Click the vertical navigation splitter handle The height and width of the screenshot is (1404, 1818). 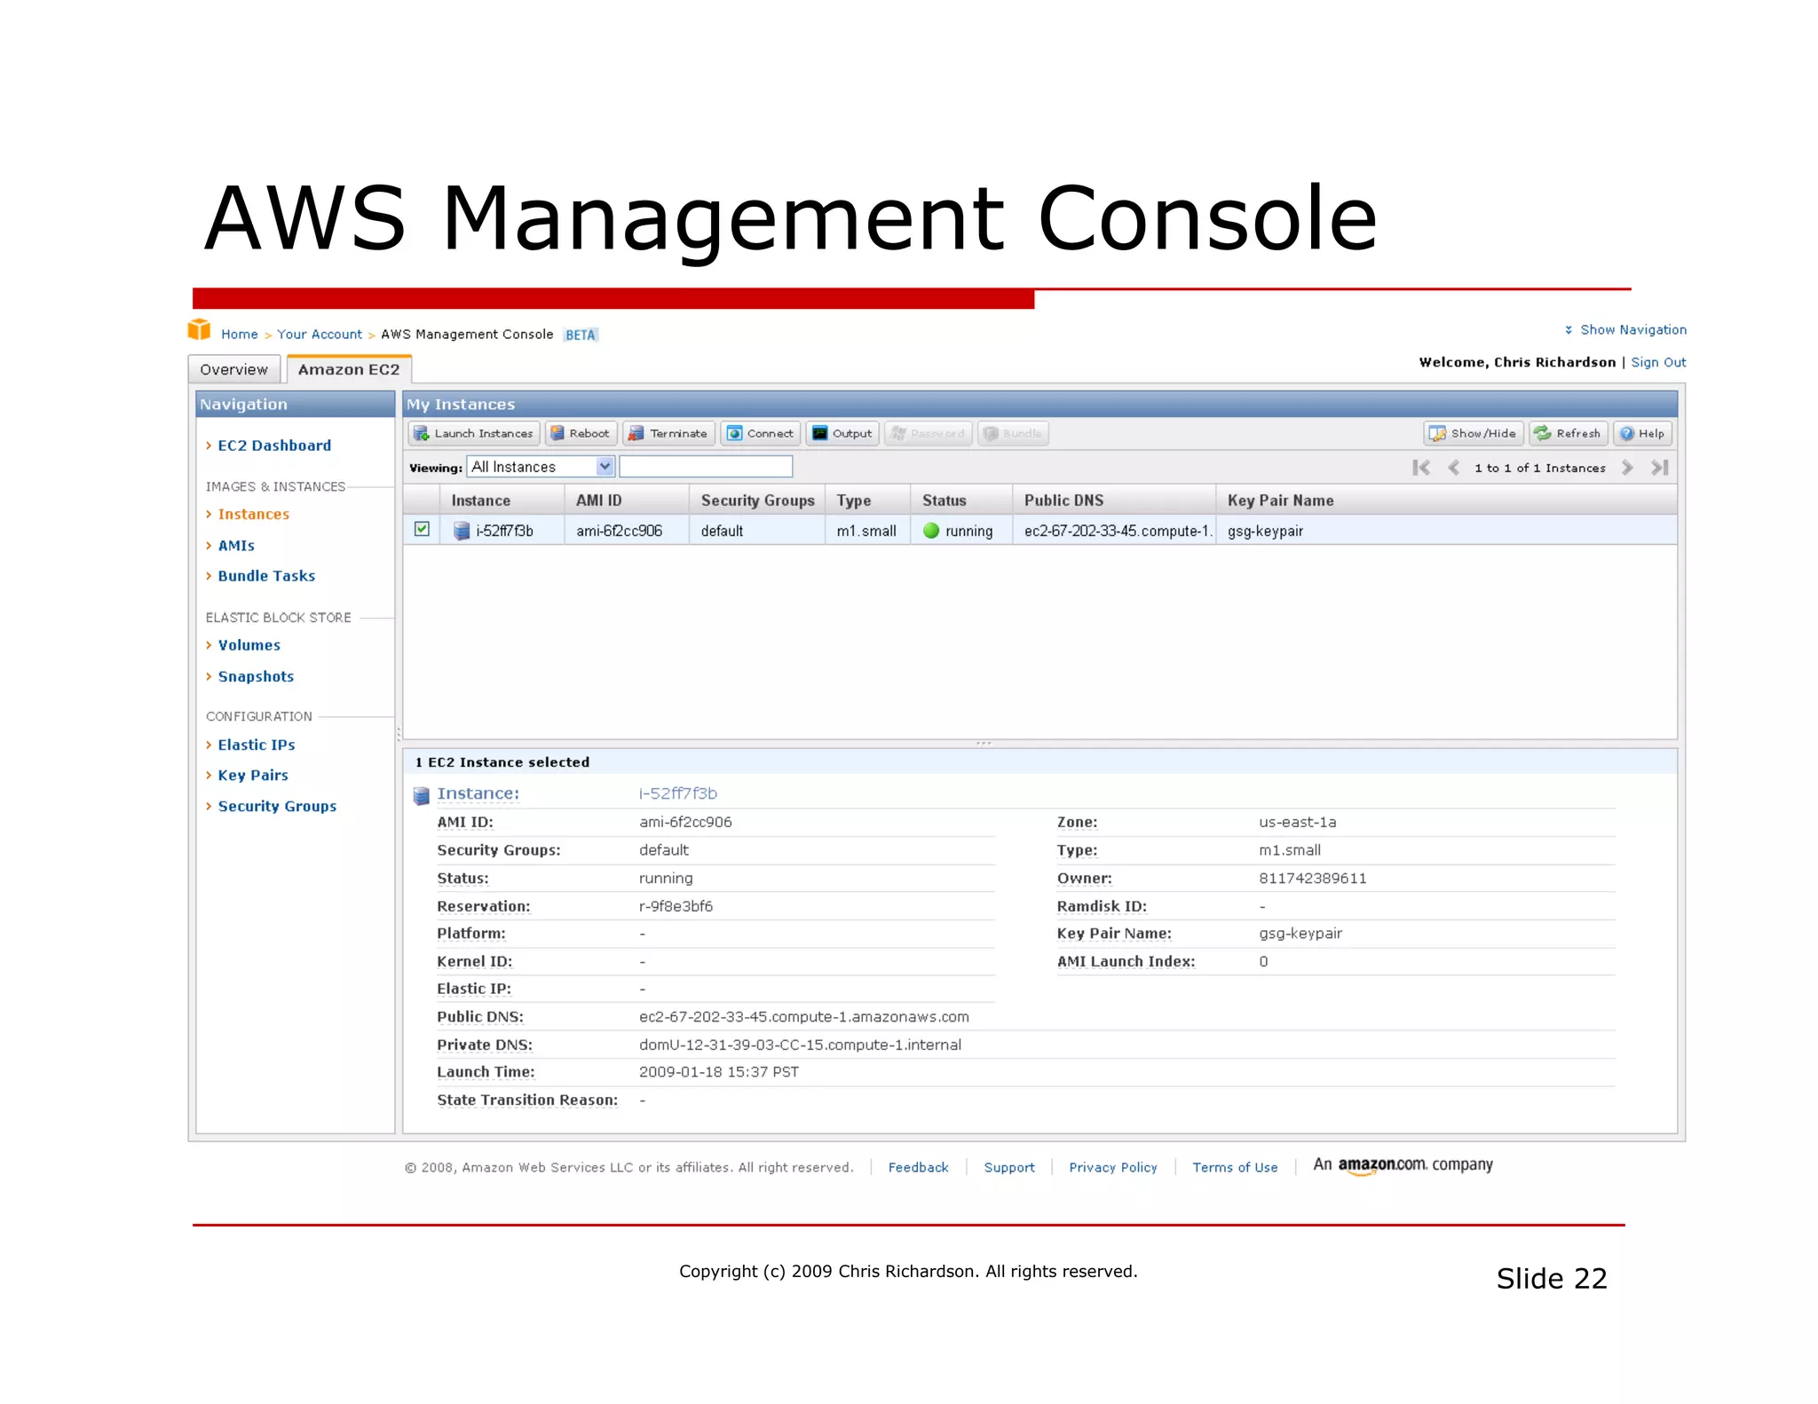399,734
